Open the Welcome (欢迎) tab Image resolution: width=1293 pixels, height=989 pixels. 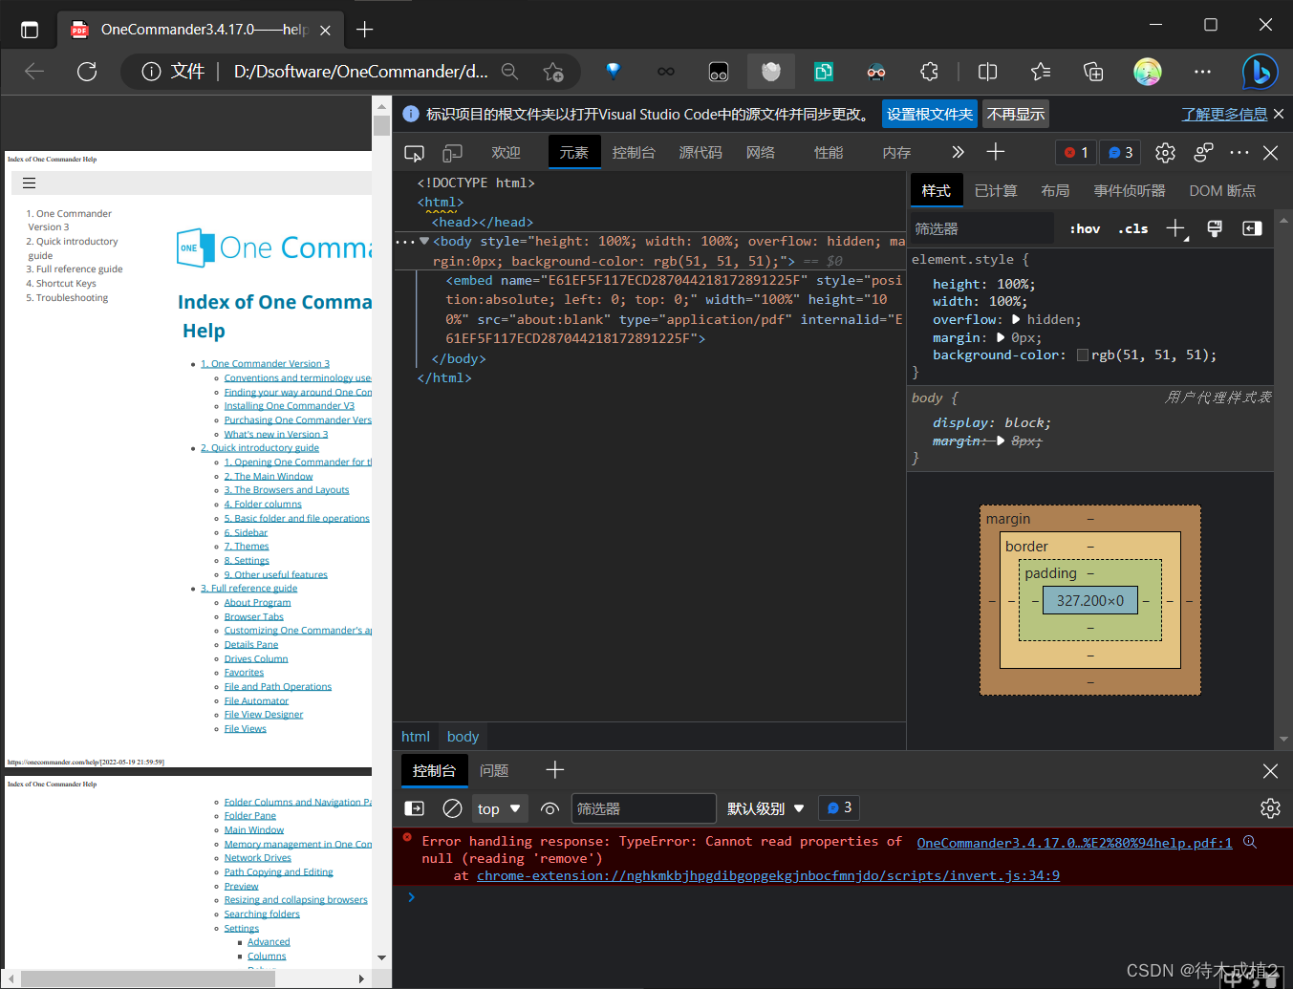[506, 153]
